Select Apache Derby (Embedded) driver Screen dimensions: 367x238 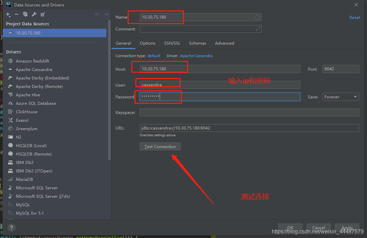coord(42,78)
